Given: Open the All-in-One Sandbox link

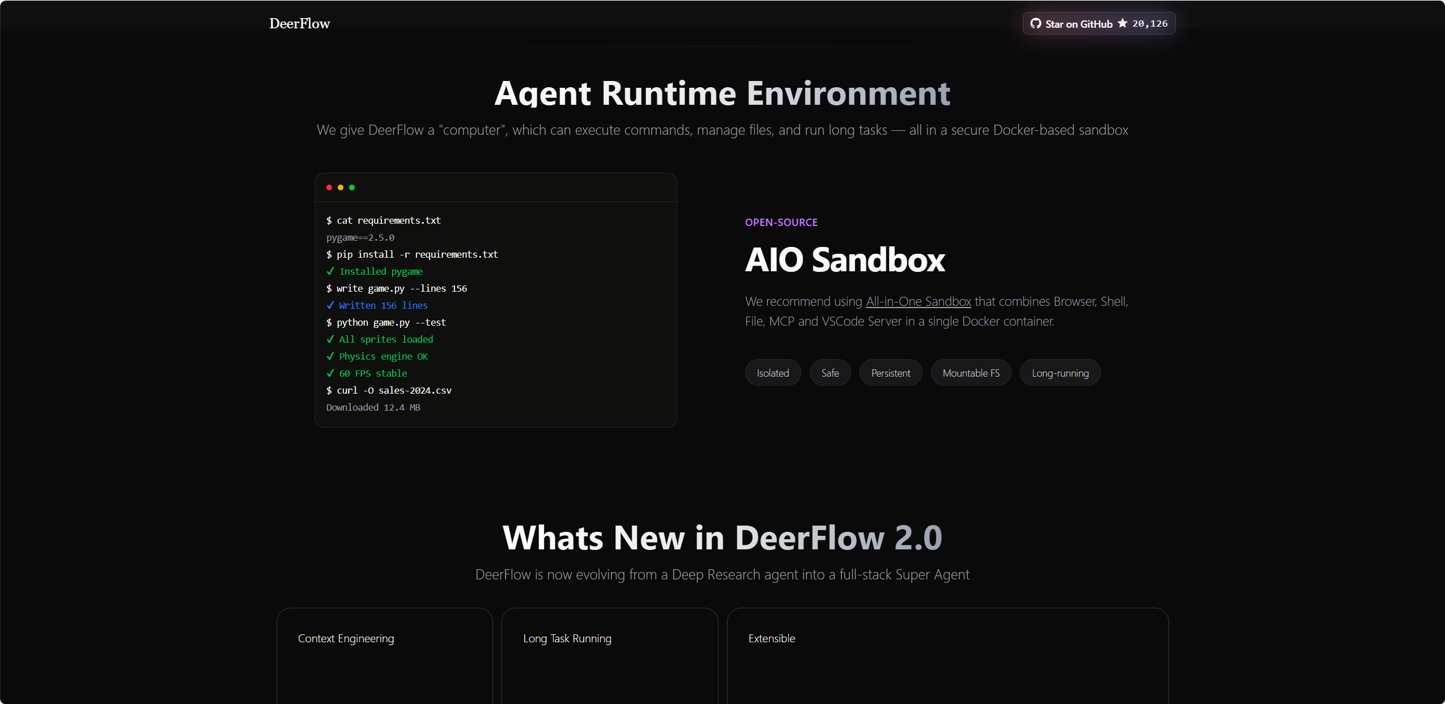Looking at the screenshot, I should tap(919, 301).
